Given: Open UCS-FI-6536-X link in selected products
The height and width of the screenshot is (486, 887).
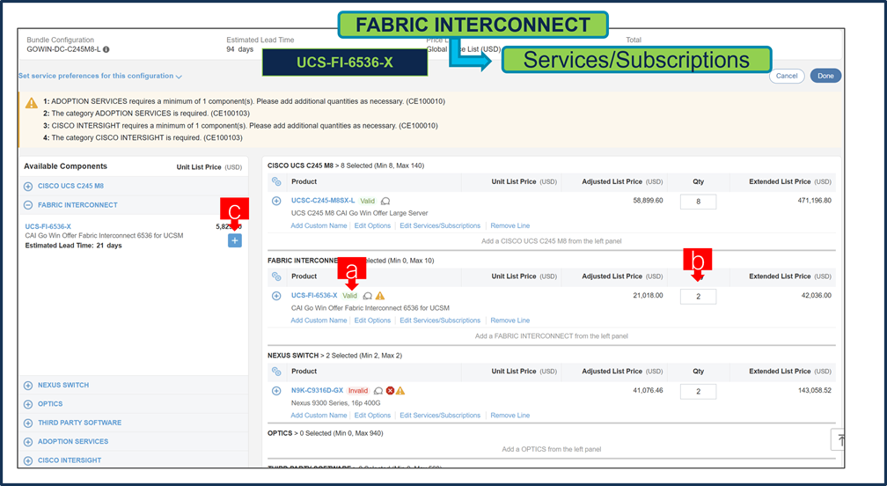Looking at the screenshot, I should click(x=314, y=296).
